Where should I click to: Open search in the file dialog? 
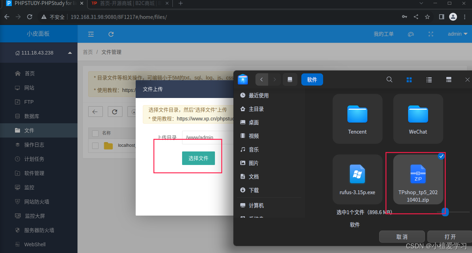click(389, 79)
